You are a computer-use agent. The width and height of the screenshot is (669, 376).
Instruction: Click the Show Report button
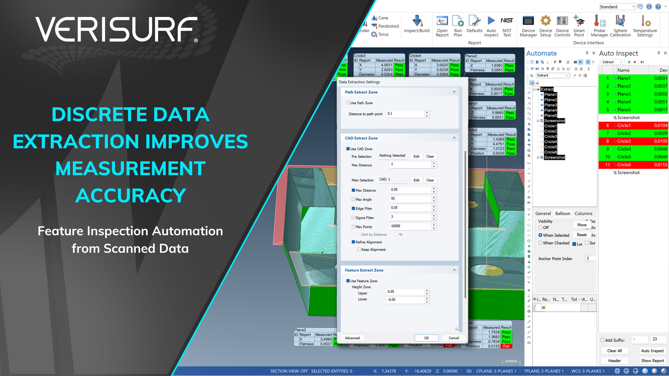(652, 361)
